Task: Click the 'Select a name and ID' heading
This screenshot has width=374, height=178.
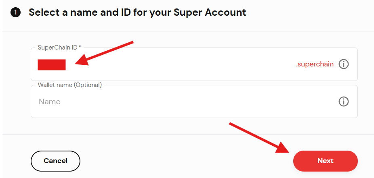Action: click(x=137, y=12)
